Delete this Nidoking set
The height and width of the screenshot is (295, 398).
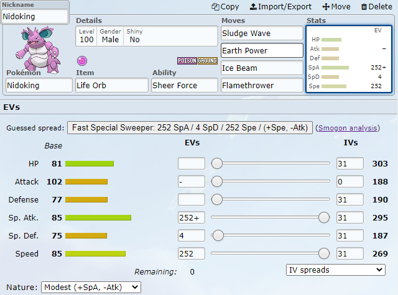pyautogui.click(x=377, y=7)
